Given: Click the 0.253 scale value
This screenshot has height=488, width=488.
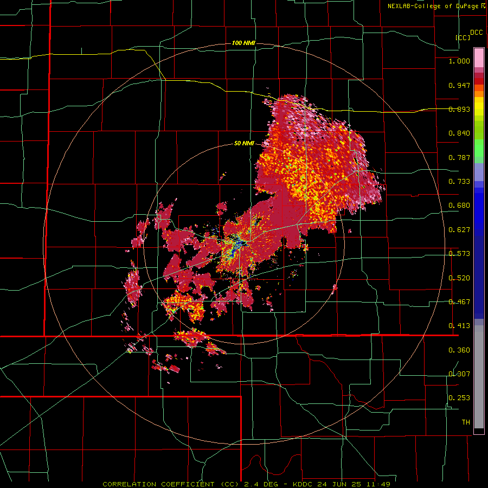Looking at the screenshot, I should pyautogui.click(x=459, y=398).
